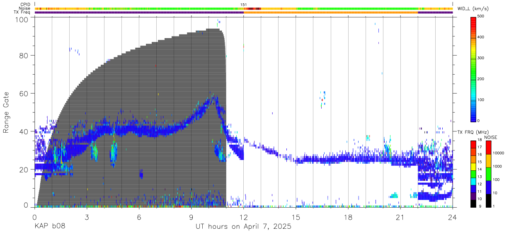509x235 pixels.
Task: Click the 300 tick on width colorbar
Action: [482, 58]
